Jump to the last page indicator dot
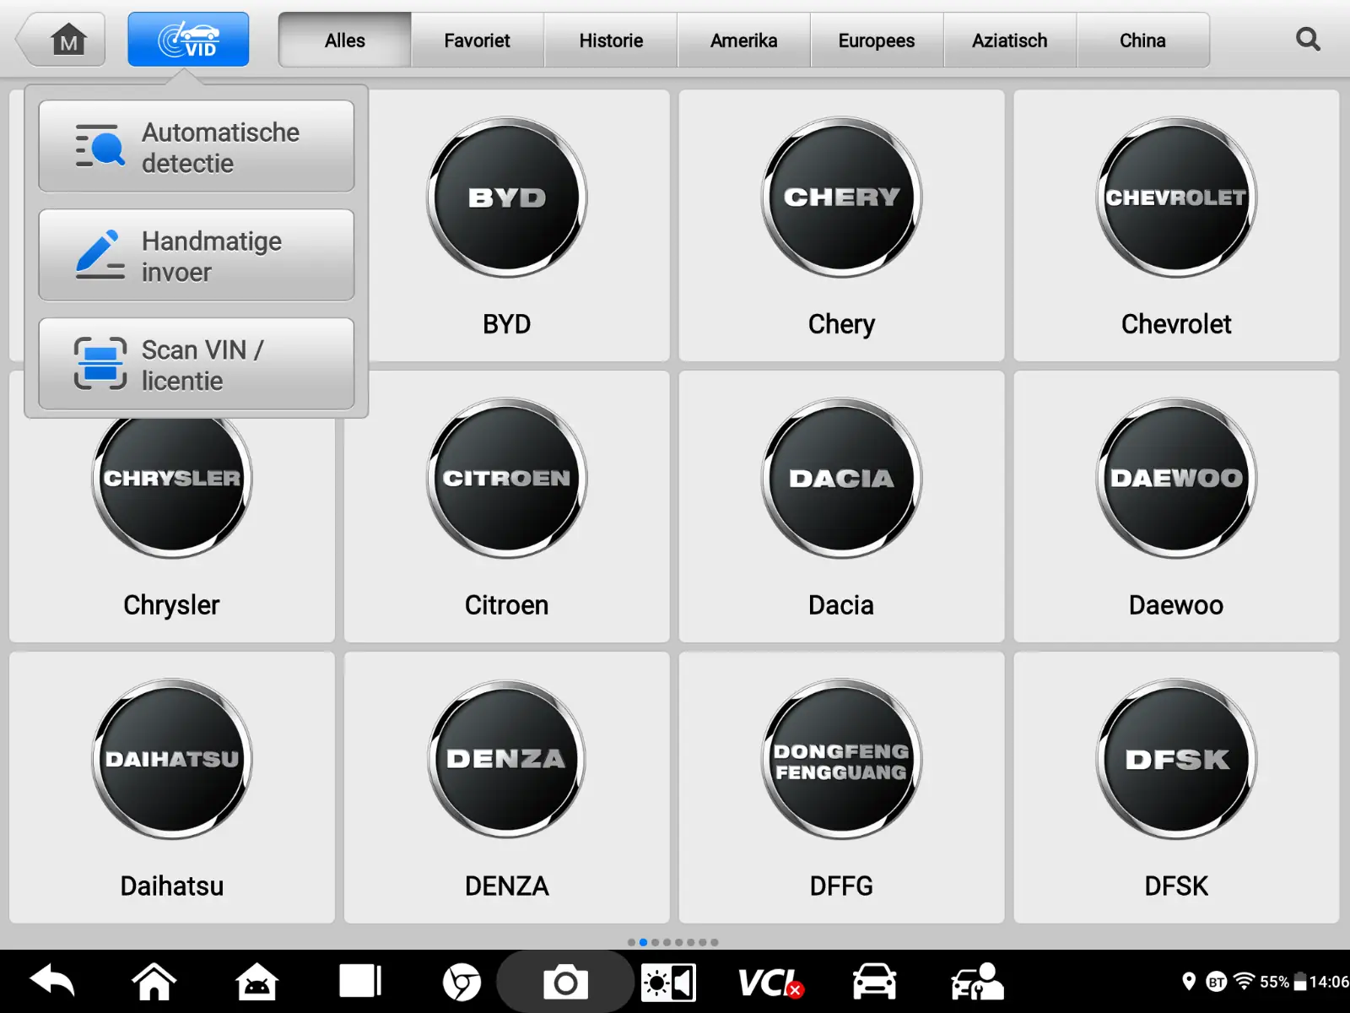The height and width of the screenshot is (1013, 1350). [715, 942]
